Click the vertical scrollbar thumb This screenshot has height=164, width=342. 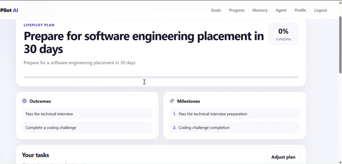[340, 45]
